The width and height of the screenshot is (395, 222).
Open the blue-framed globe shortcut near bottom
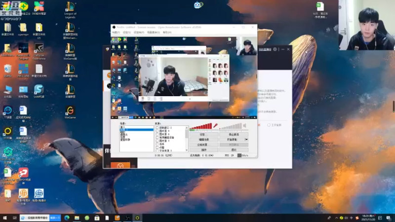(39, 195)
